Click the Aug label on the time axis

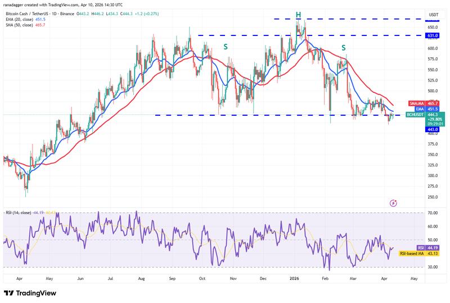point(140,278)
